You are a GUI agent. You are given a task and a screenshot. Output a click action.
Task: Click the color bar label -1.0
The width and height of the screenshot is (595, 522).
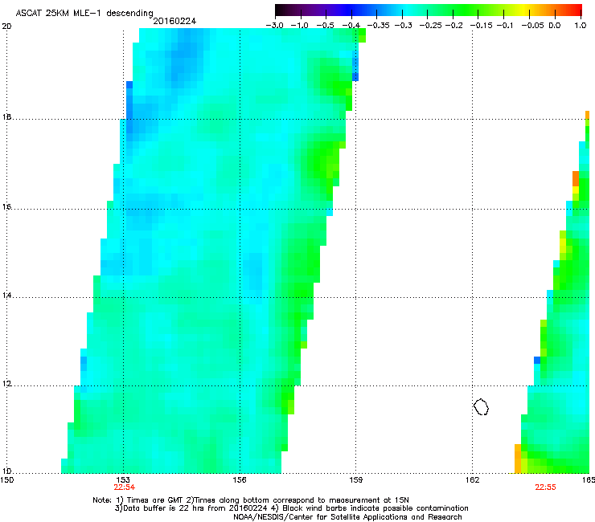tap(299, 26)
